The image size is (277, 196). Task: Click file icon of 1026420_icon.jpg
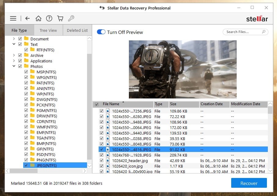pos(108,166)
